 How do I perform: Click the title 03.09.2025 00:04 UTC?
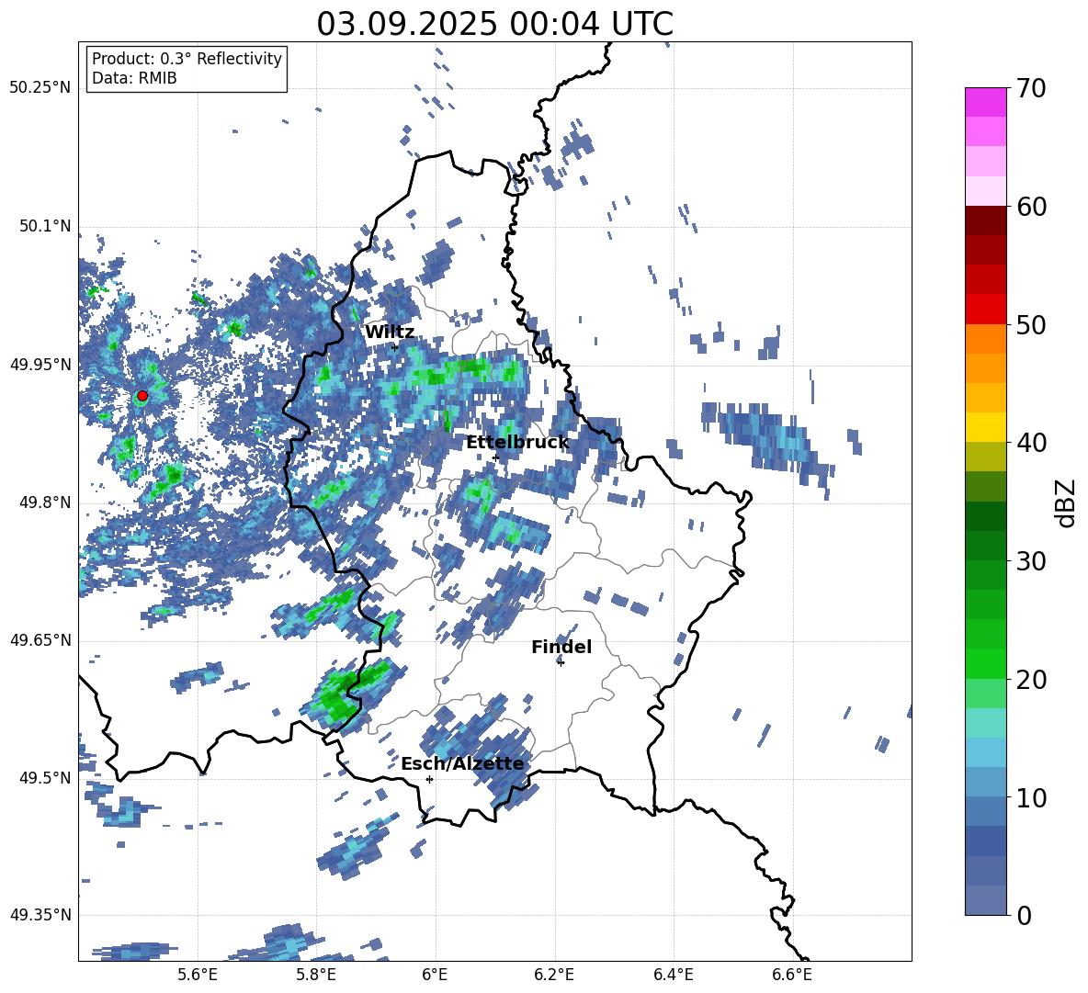[x=494, y=24]
